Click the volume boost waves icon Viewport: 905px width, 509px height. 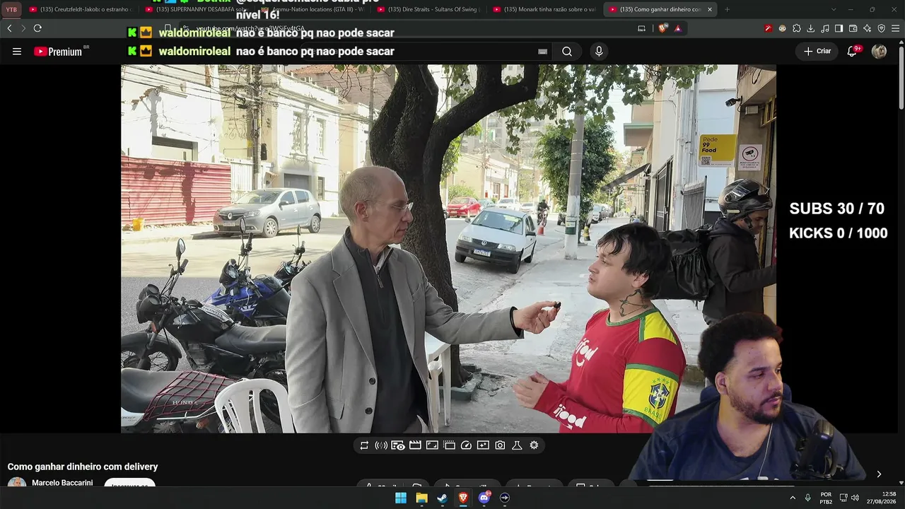(x=381, y=445)
